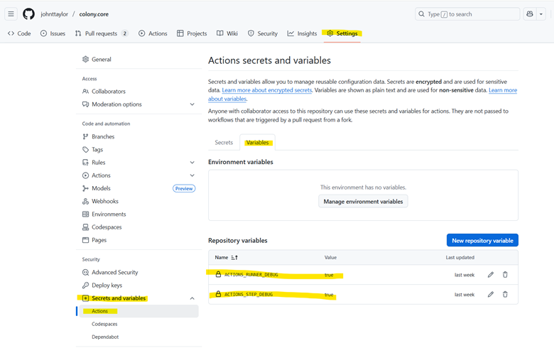Select Codespaces under Secrets and variables
Viewport: 554px width, 348px height.
coord(104,324)
